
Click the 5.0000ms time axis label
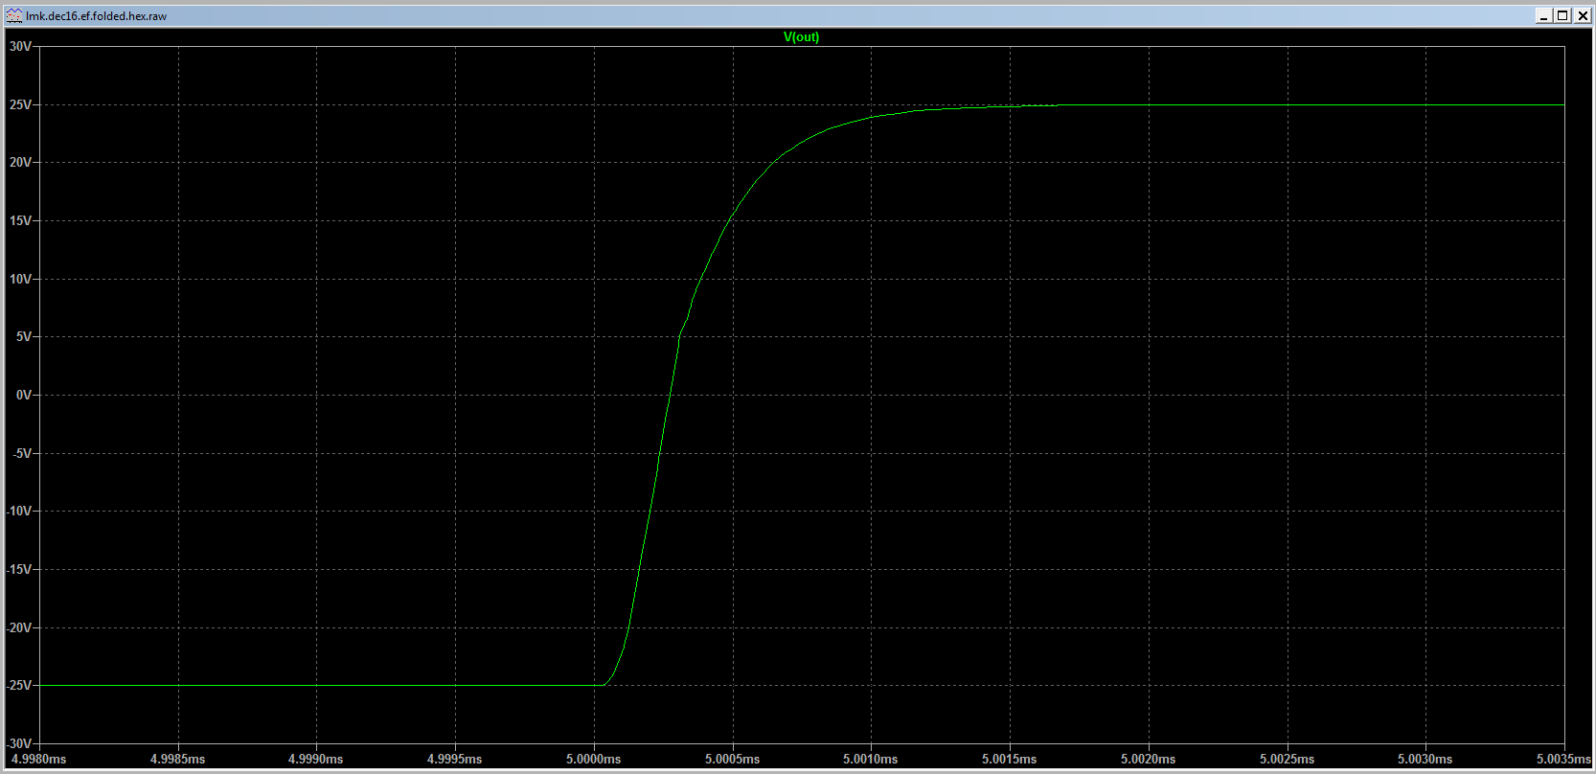[594, 759]
